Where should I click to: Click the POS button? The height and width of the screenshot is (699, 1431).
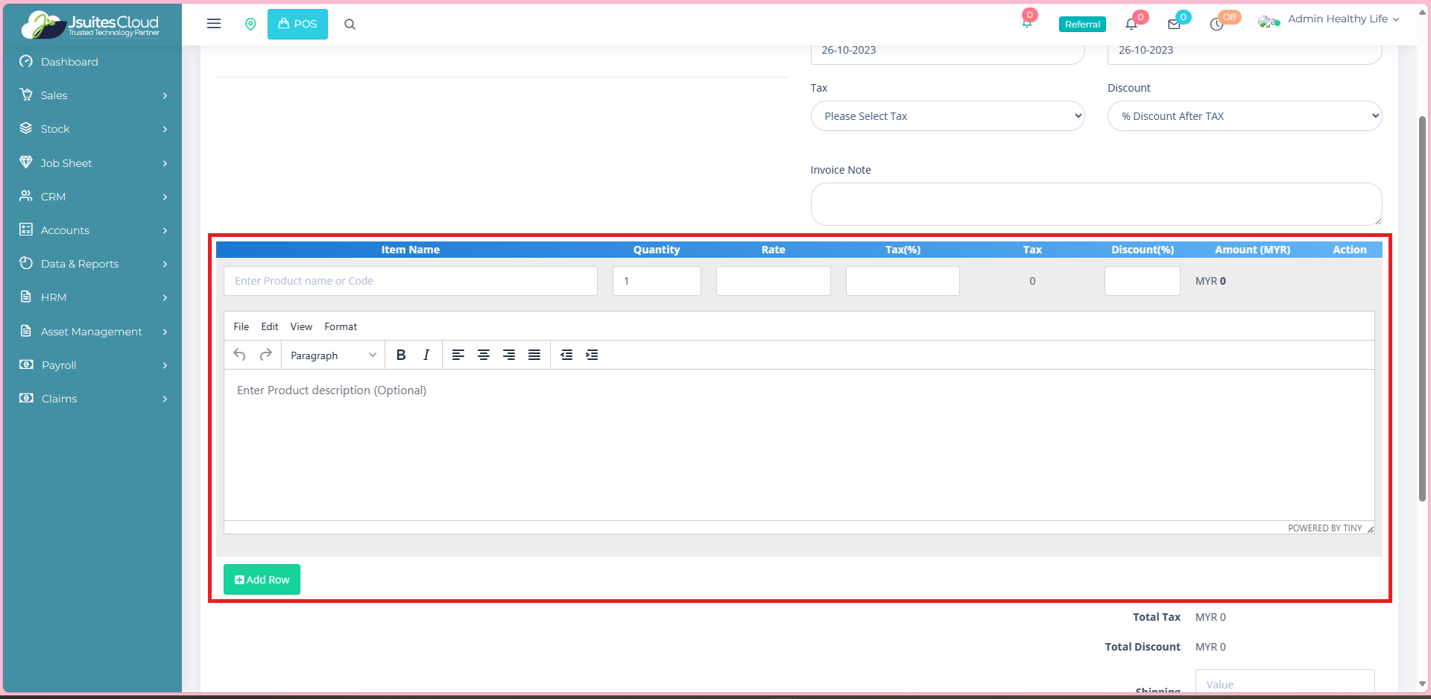[297, 24]
